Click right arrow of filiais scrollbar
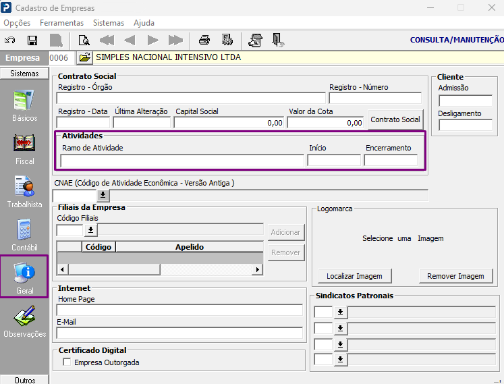 [257, 269]
